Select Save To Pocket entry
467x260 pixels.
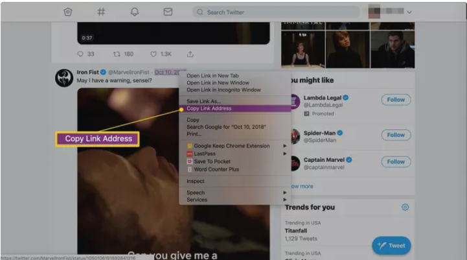(x=235, y=161)
